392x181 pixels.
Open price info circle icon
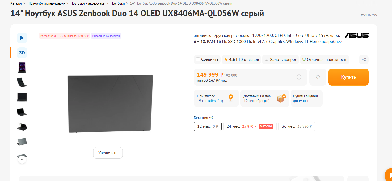(x=299, y=77)
